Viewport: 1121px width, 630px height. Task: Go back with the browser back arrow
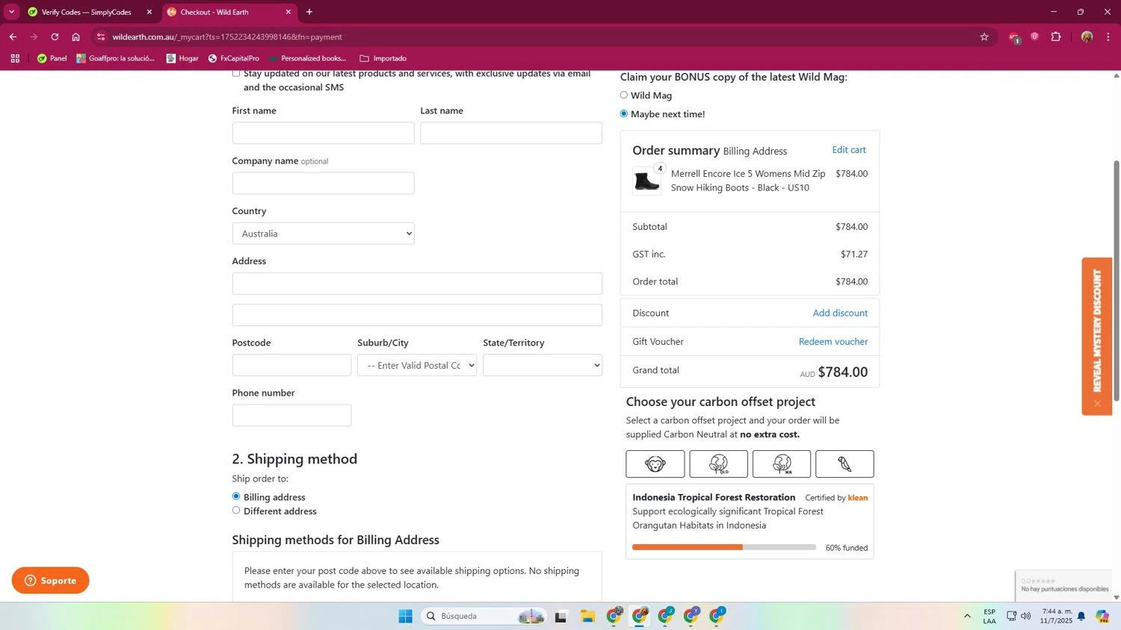[13, 37]
